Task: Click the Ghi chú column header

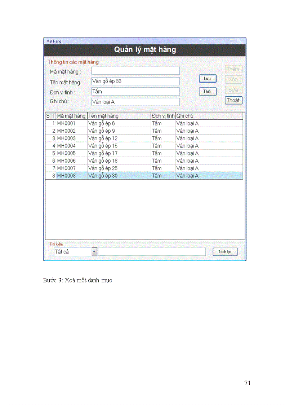Action: pos(187,116)
